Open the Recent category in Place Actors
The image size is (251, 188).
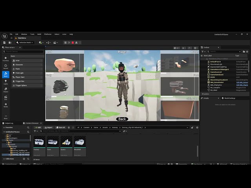click(x=5, y=67)
